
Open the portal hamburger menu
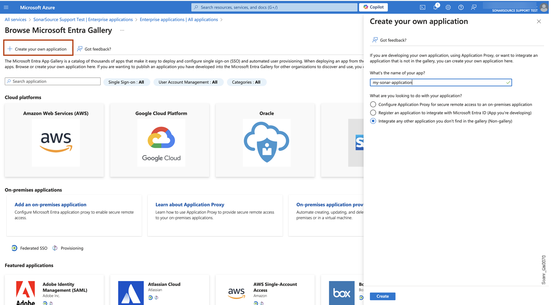6,7
